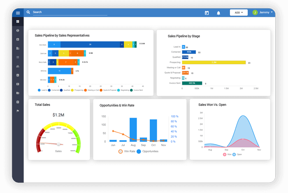Click the August Opportunities bar
The width and height of the screenshot is (288, 193).
[133, 130]
